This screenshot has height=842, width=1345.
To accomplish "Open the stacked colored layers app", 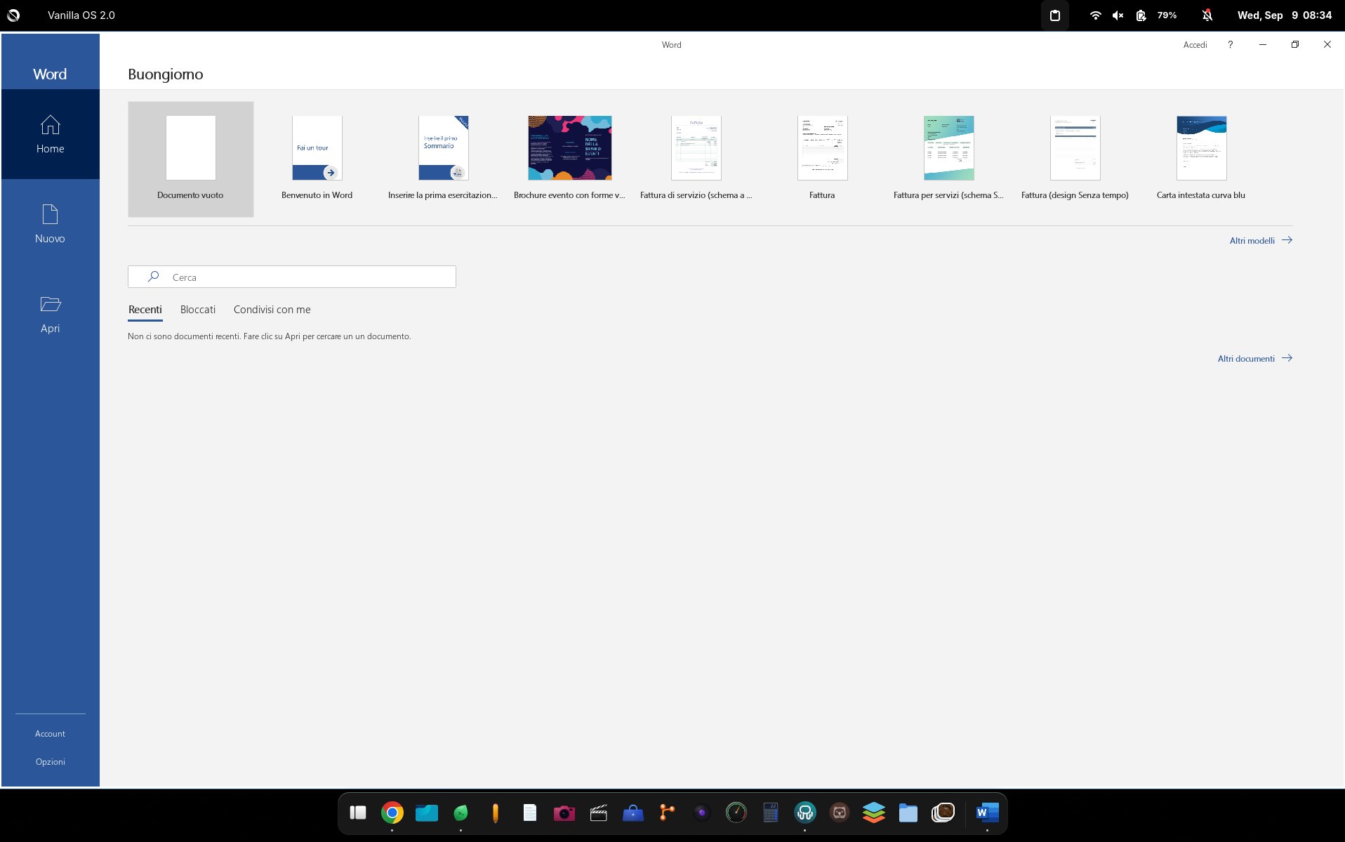I will coord(874,813).
